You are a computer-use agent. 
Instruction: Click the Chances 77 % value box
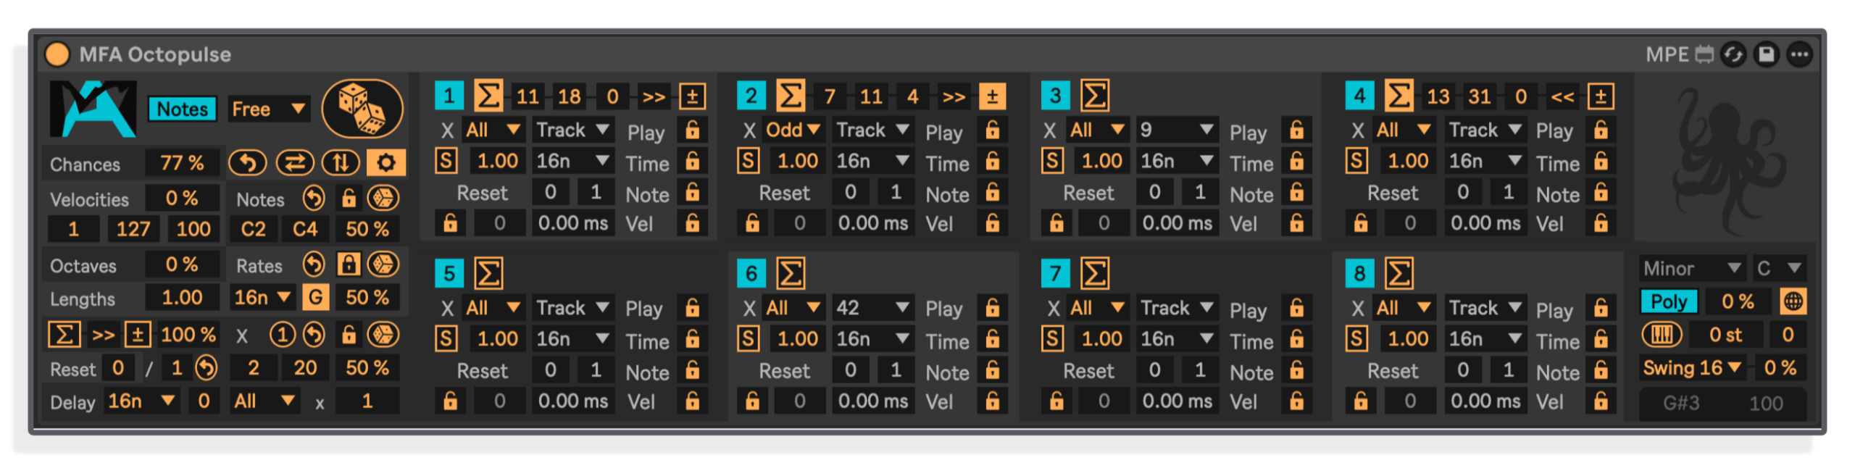(182, 163)
